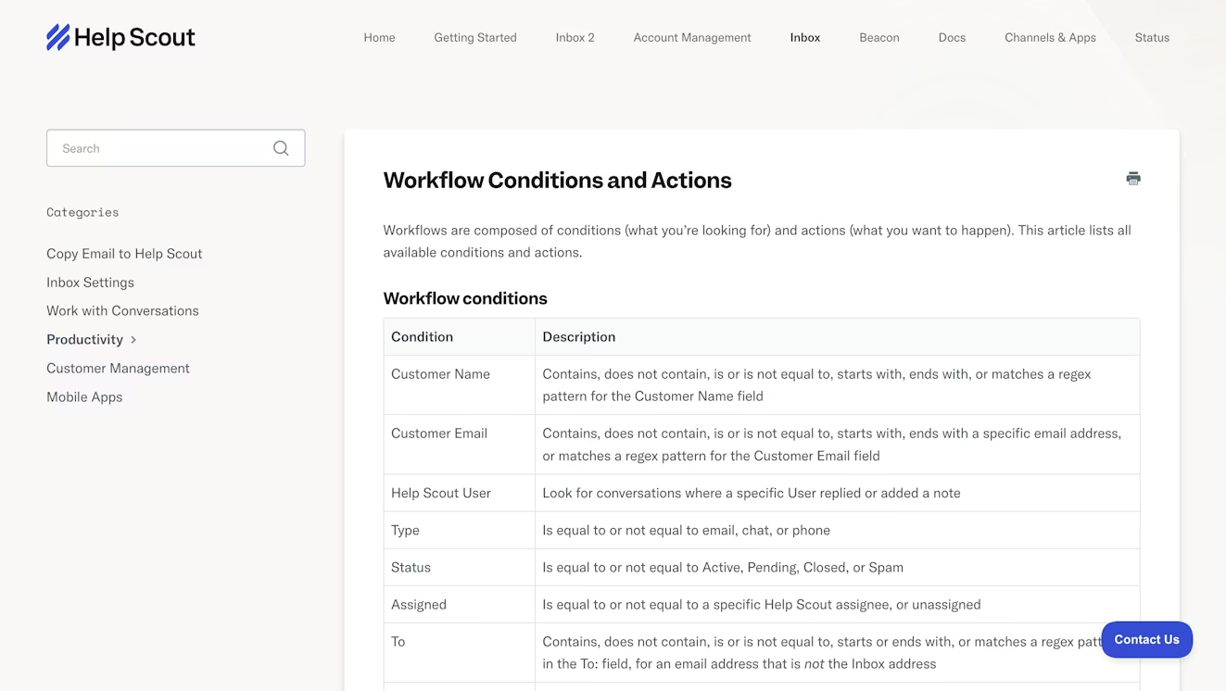Image resolution: width=1226 pixels, height=691 pixels.
Task: Open Work with Conversations category
Action: coord(122,311)
